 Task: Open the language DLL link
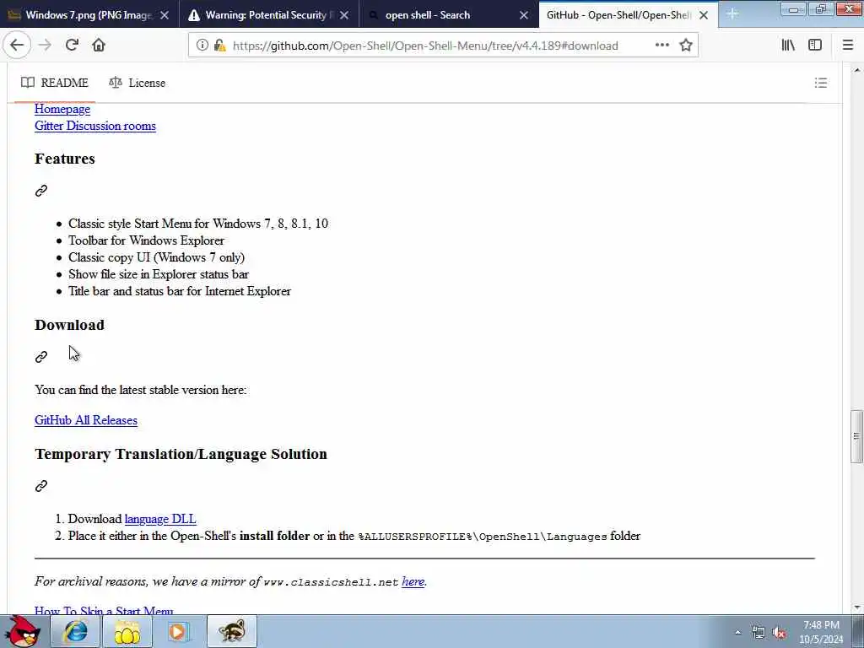160,519
